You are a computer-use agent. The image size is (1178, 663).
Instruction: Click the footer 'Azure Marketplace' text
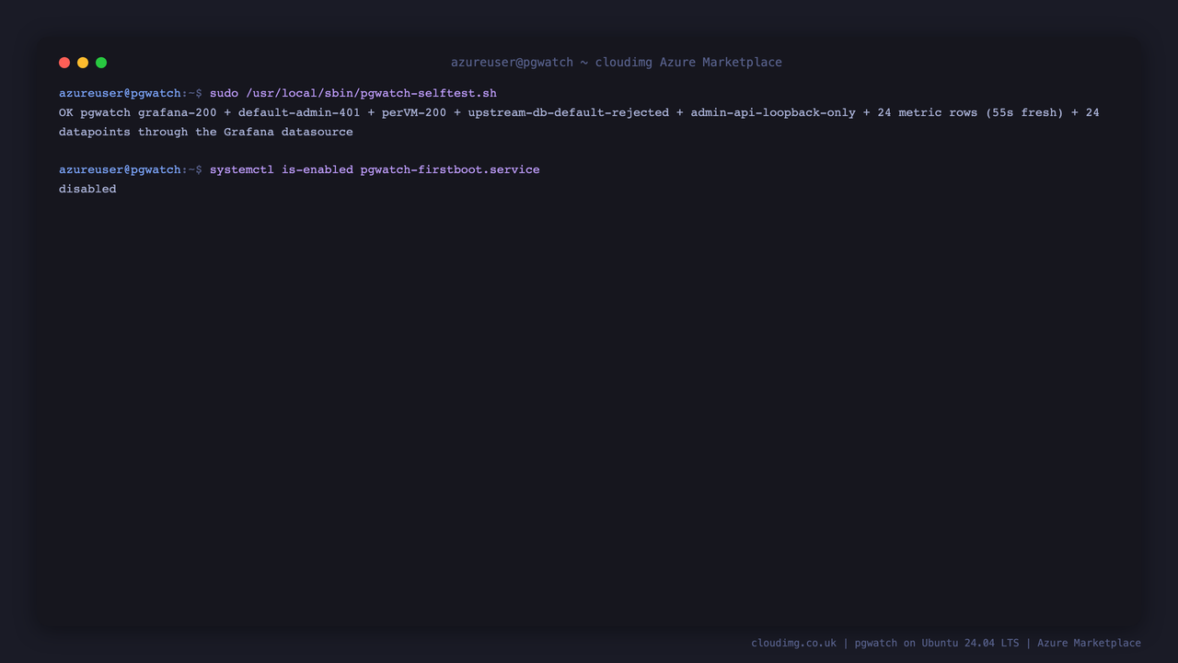click(1089, 643)
